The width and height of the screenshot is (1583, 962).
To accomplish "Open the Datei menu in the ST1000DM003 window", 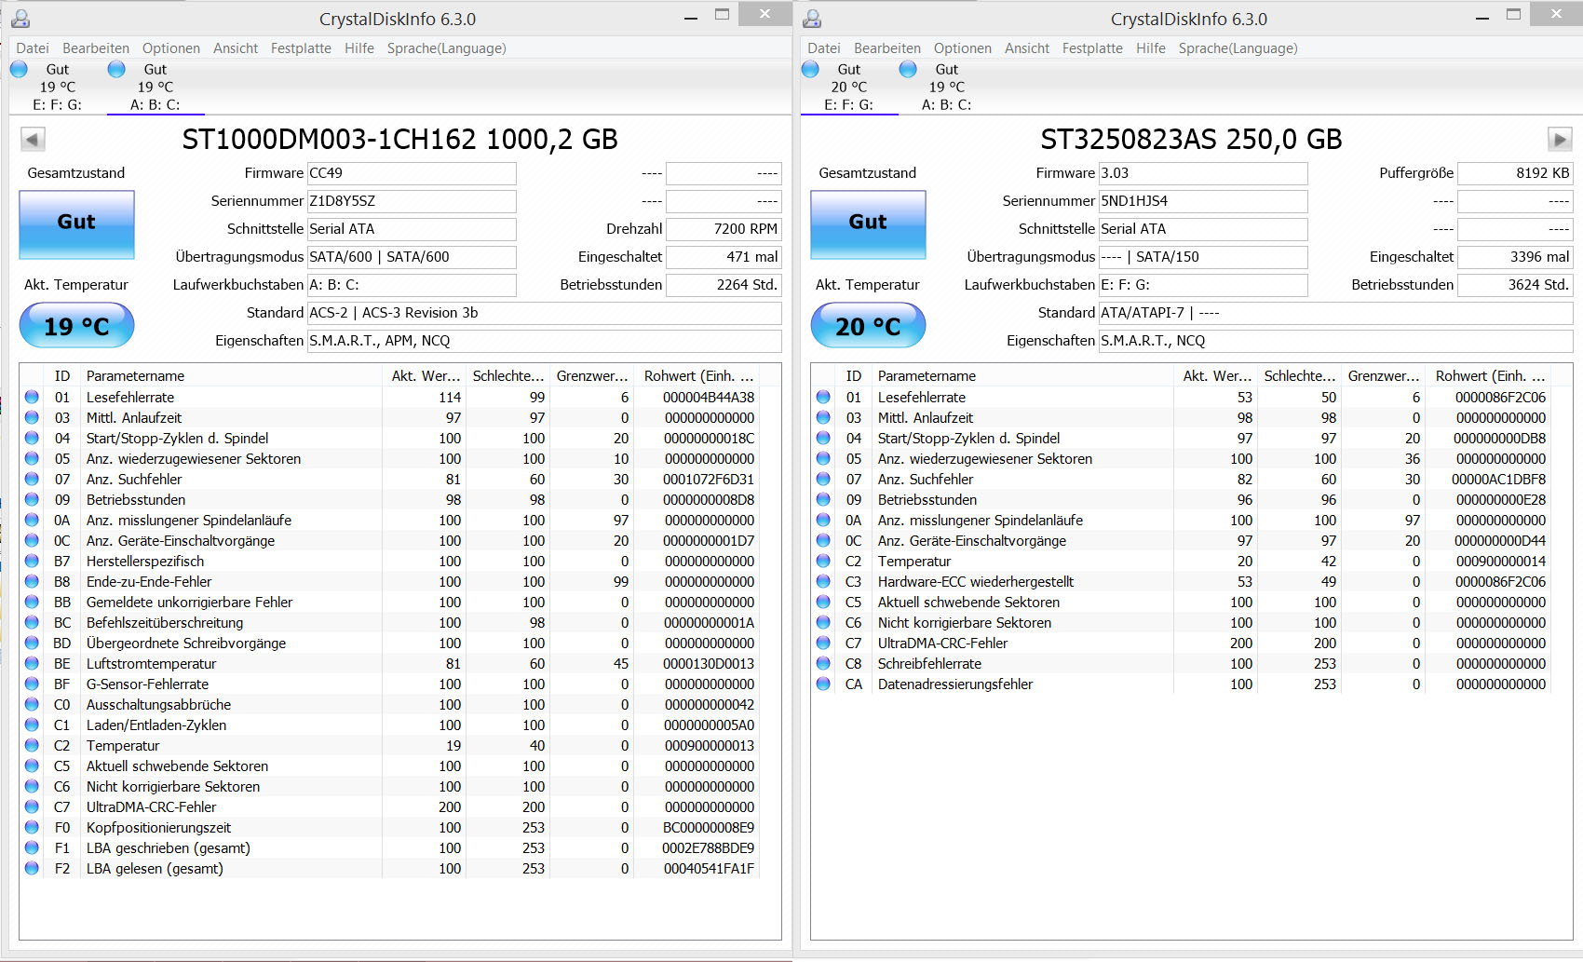I will click(x=33, y=48).
